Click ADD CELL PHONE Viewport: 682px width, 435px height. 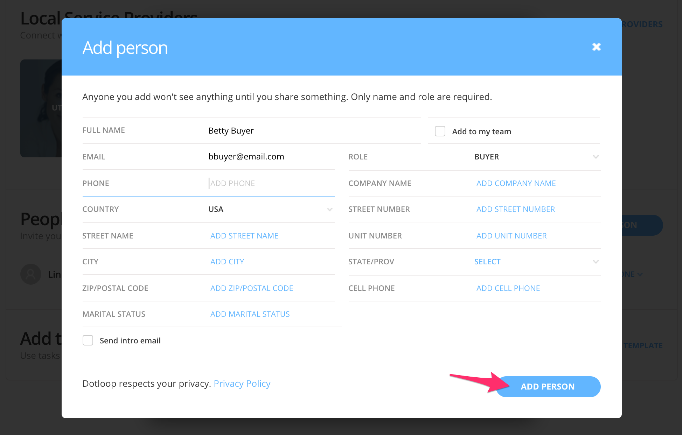(x=508, y=288)
